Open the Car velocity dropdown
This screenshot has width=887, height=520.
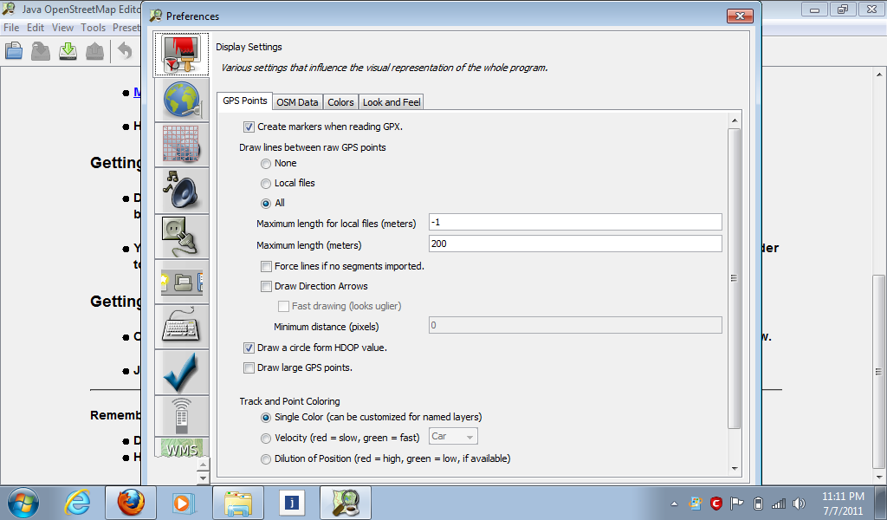click(452, 437)
